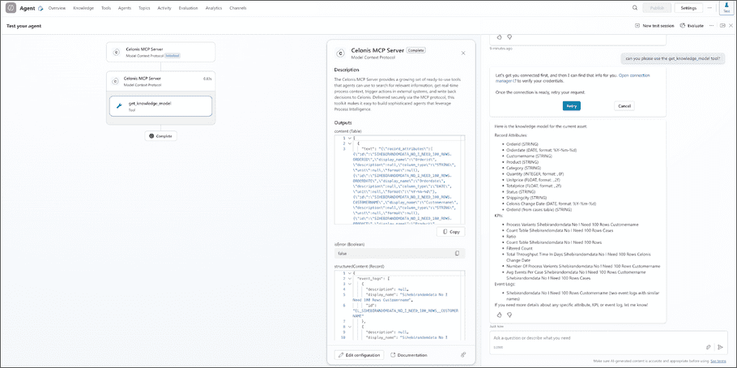737x368 pixels.
Task: Open the Overview tab
Action: pos(57,8)
